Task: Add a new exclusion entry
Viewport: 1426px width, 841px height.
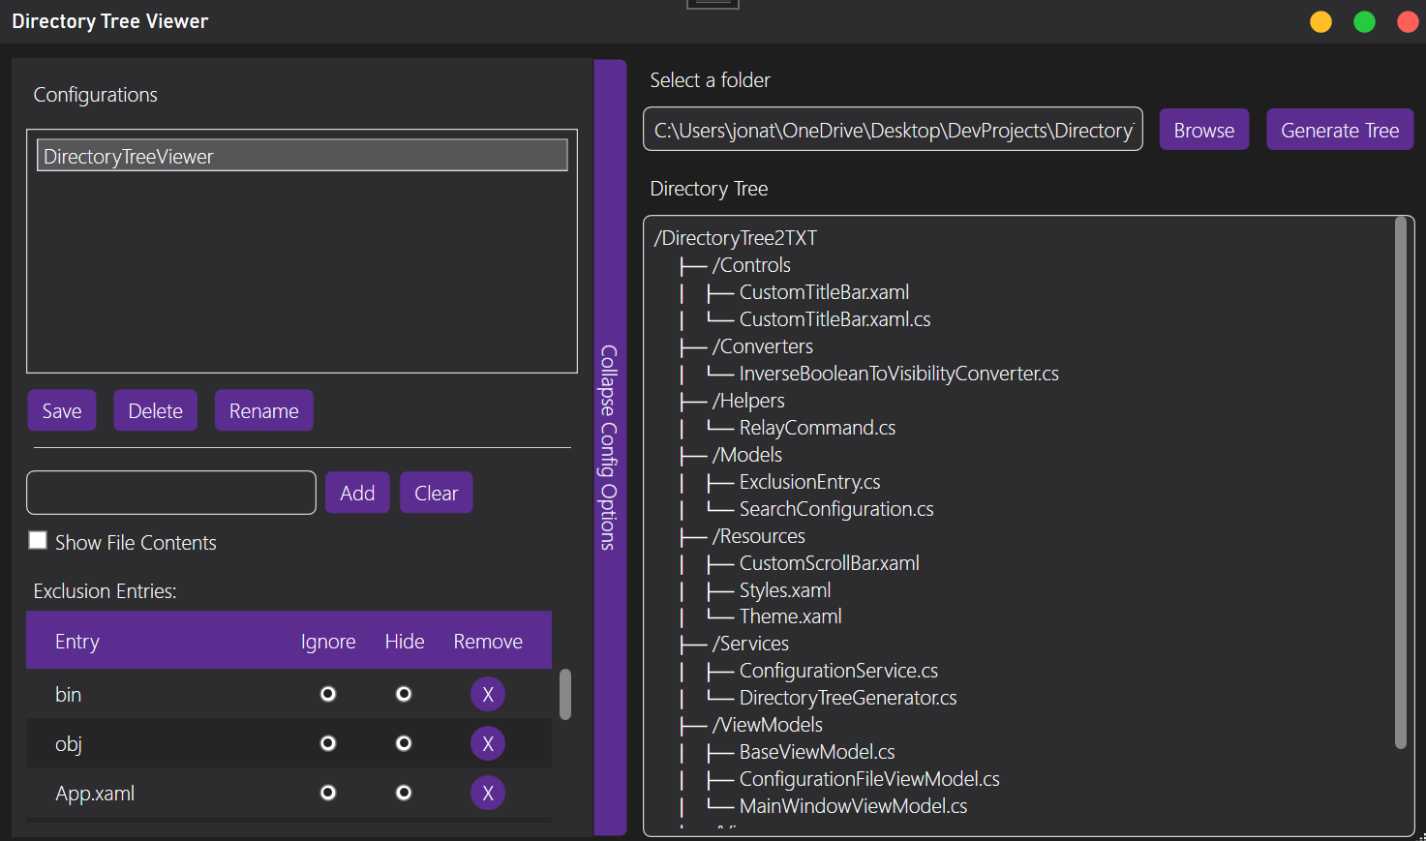Action: (x=357, y=493)
